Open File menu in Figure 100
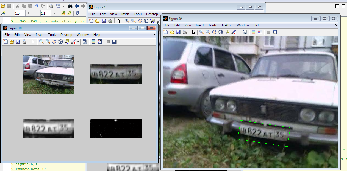The width and height of the screenshot is (347, 171). [7, 35]
